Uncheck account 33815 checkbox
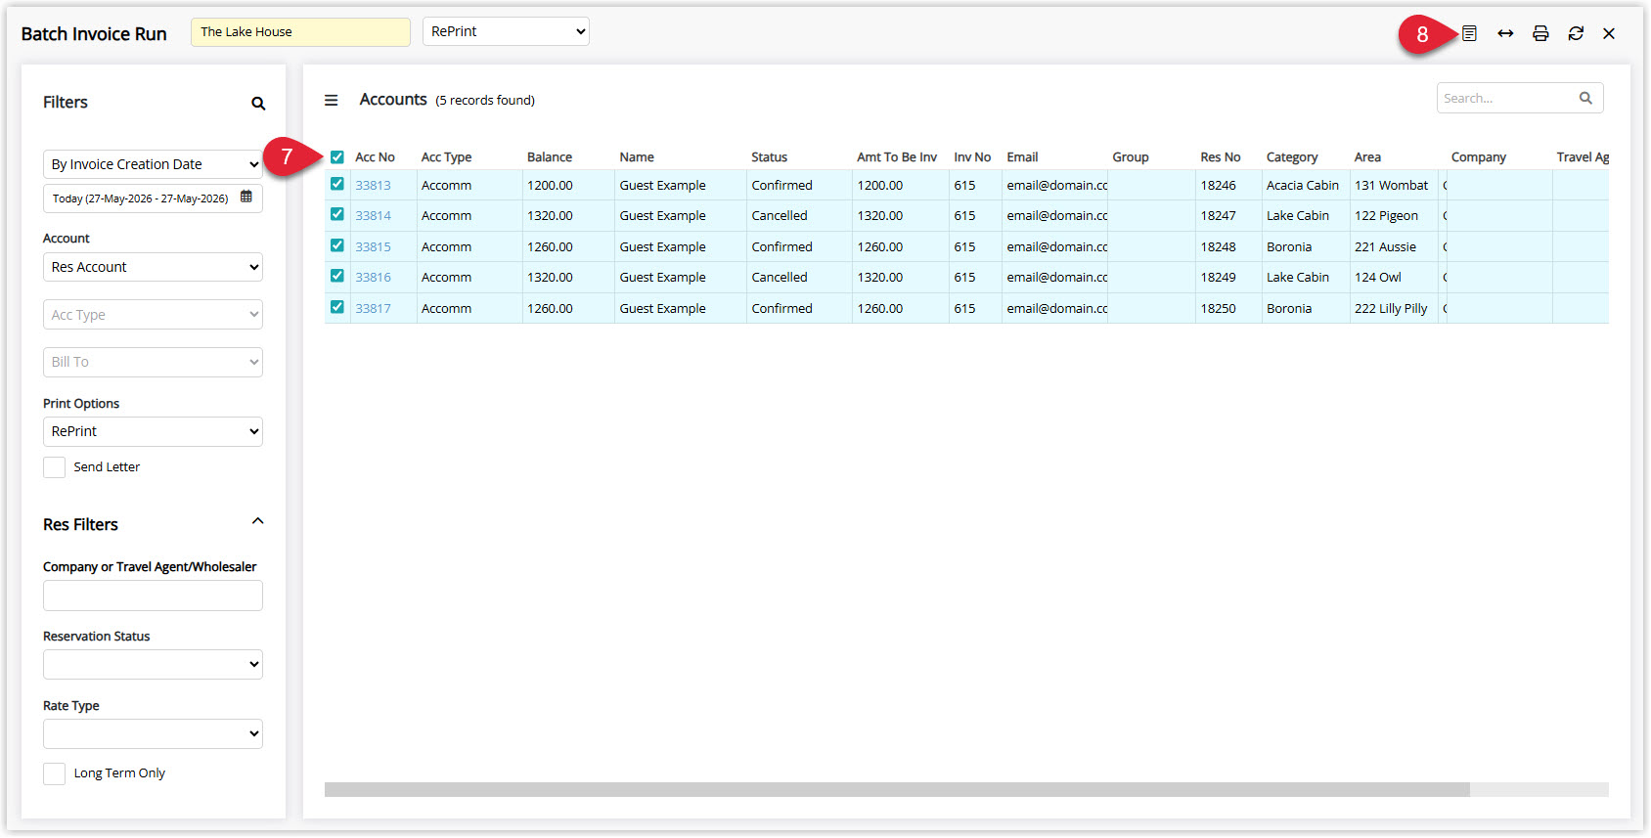 click(x=337, y=245)
